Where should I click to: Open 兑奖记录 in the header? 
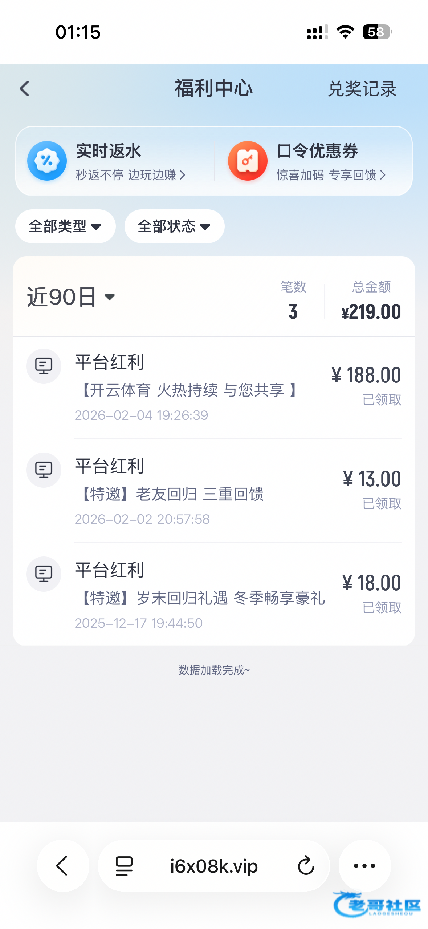pyautogui.click(x=362, y=89)
